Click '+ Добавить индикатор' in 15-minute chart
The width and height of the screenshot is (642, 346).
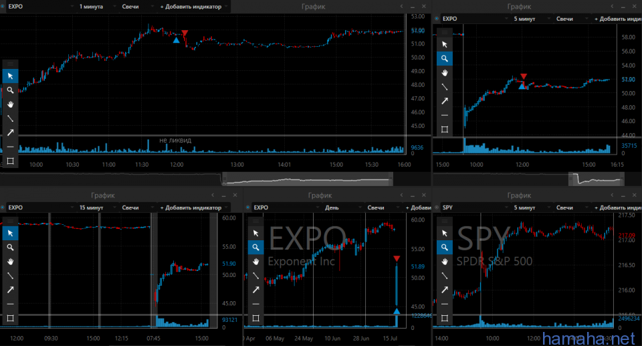193,207
